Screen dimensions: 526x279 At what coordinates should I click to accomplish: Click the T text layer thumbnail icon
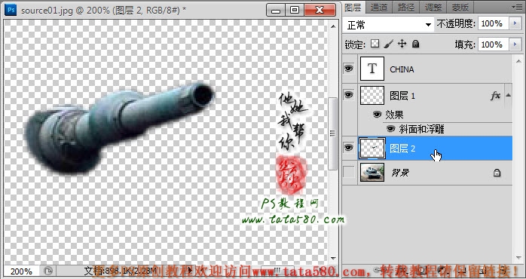(372, 69)
